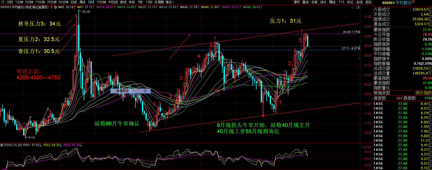The width and height of the screenshot is (432, 170).
Task: Switch to 周线 weekly chart
Action: click(82, 2)
